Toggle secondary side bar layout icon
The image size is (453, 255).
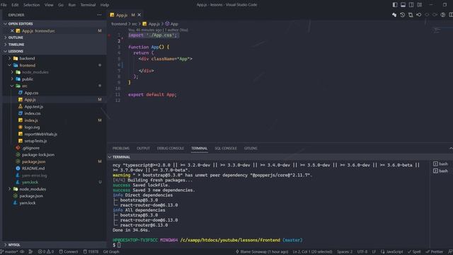411,5
